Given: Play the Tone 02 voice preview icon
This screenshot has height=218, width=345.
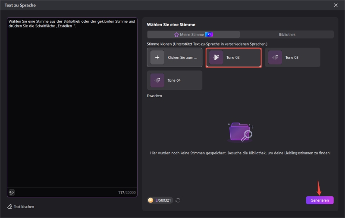Looking at the screenshot, I should coord(216,57).
